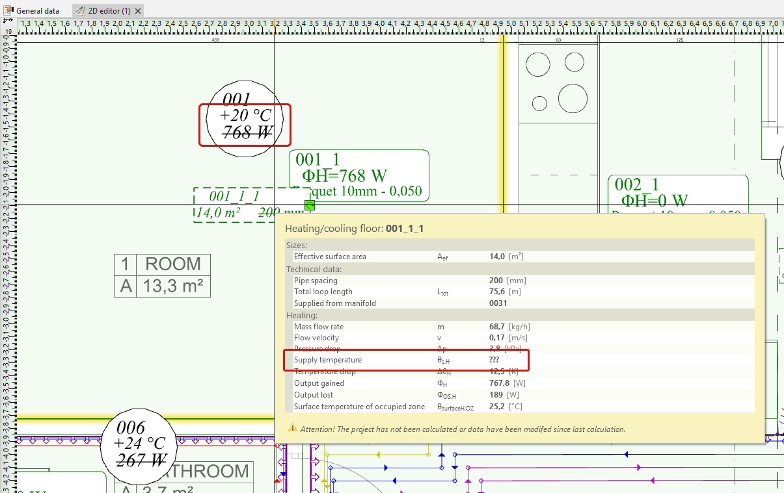Click the Mass flow rate row
The width and height of the screenshot is (784, 493).
(x=407, y=327)
